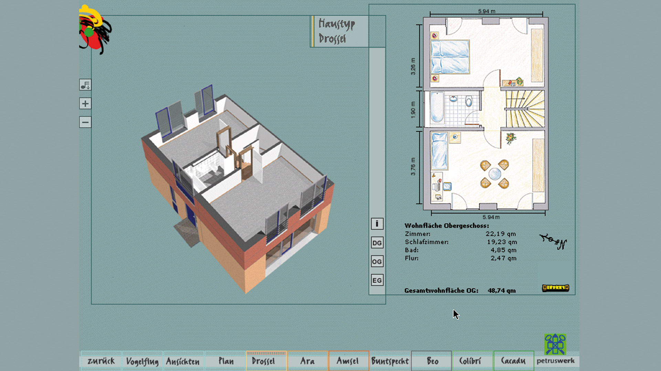Viewport: 661px width, 371px height.
Task: Choose the Buntspecht house type
Action: [x=390, y=361]
